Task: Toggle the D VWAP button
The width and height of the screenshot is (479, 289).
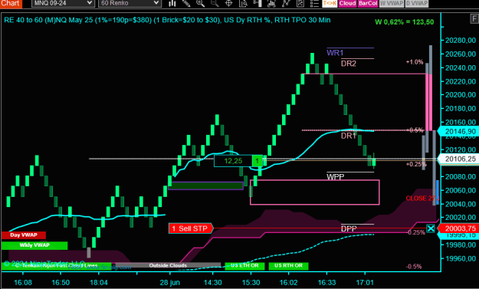Action: (417, 3)
